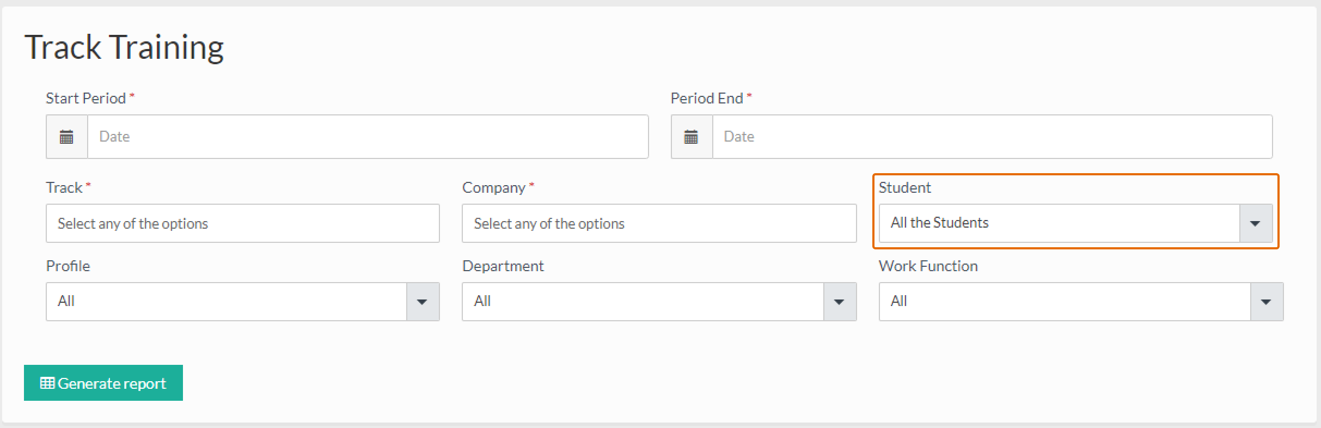Click the table icon on Generate report
This screenshot has width=1321, height=428.
[x=47, y=383]
